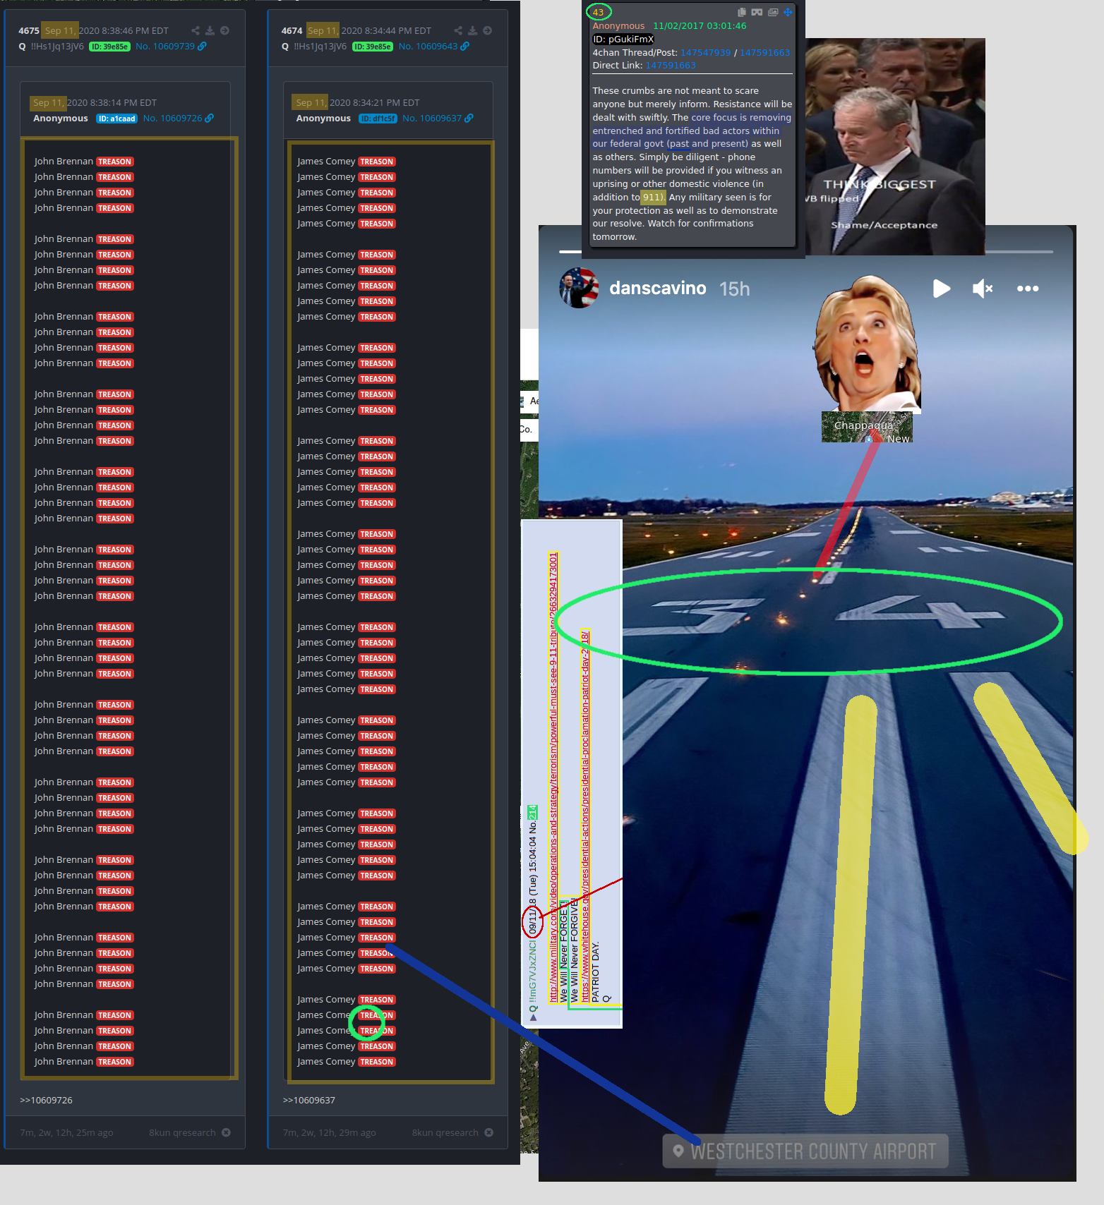Click Anonymous name above James Comey list
Screen dimensions: 1104x1205
click(x=323, y=119)
